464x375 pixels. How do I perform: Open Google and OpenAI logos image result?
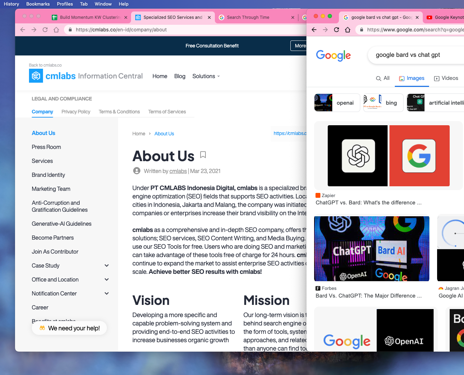(376, 330)
